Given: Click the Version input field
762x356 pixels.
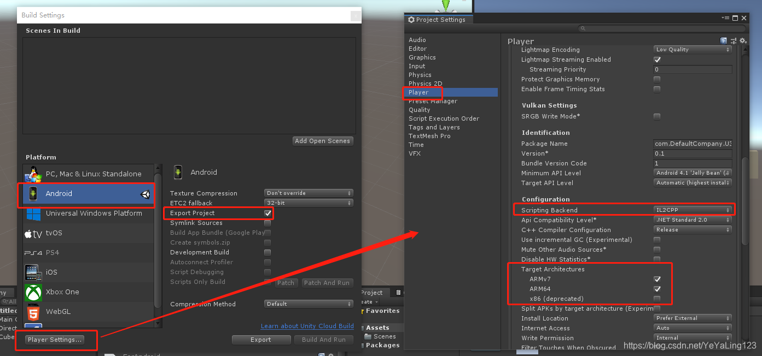Looking at the screenshot, I should (x=693, y=153).
